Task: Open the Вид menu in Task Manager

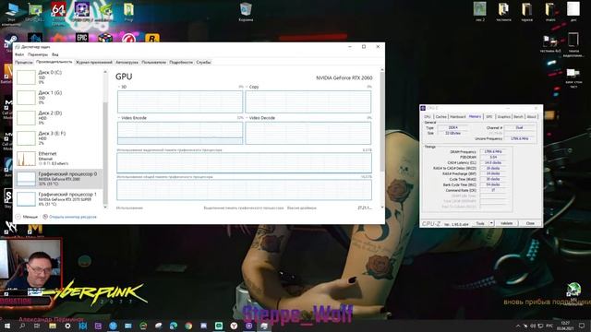Action: tap(55, 54)
